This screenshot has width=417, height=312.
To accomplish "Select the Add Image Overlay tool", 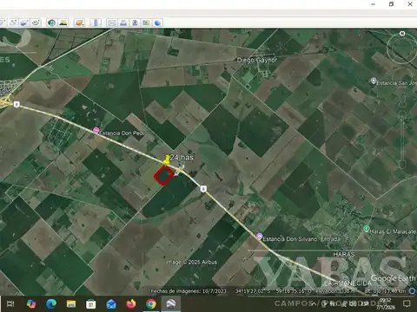I will (24, 23).
